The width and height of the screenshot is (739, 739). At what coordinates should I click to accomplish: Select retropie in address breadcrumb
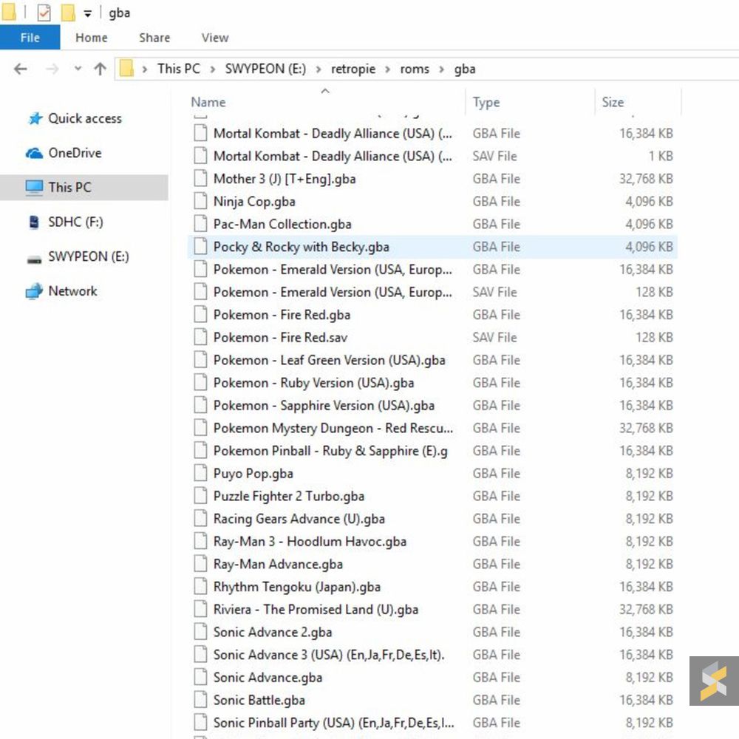click(353, 69)
